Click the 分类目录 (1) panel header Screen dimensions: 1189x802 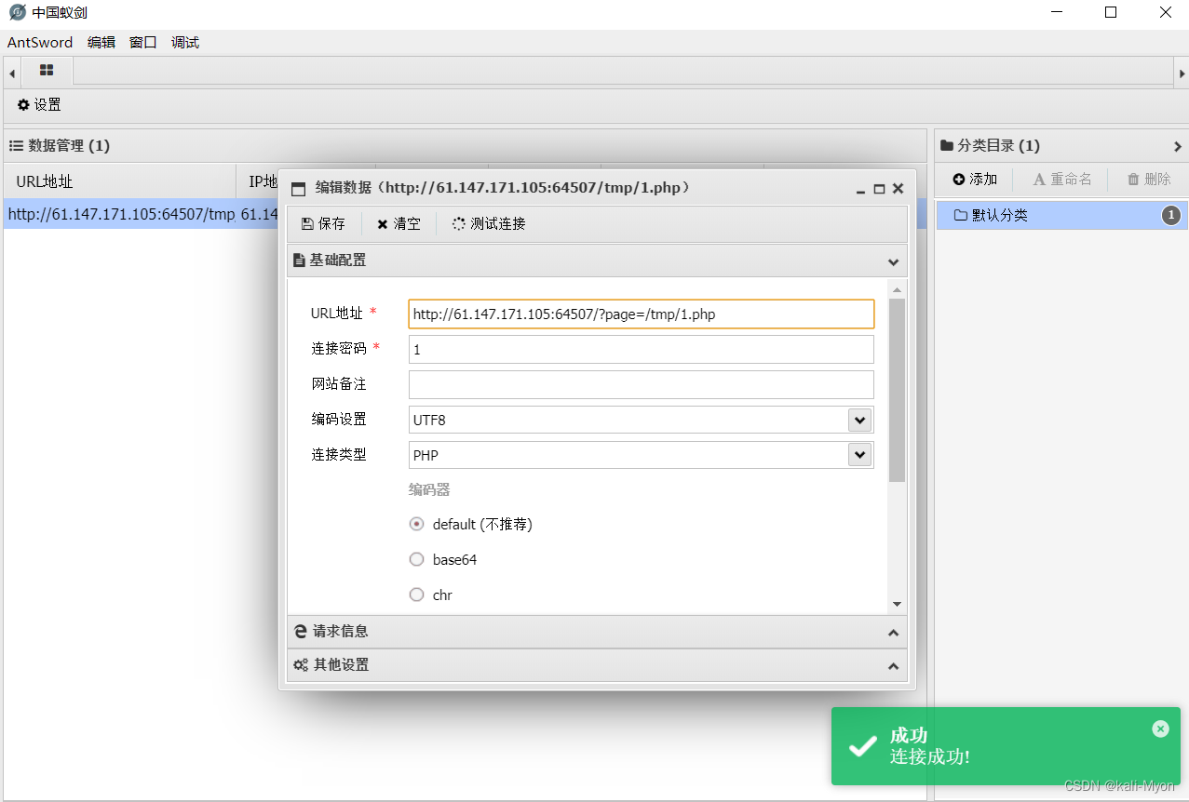1061,145
